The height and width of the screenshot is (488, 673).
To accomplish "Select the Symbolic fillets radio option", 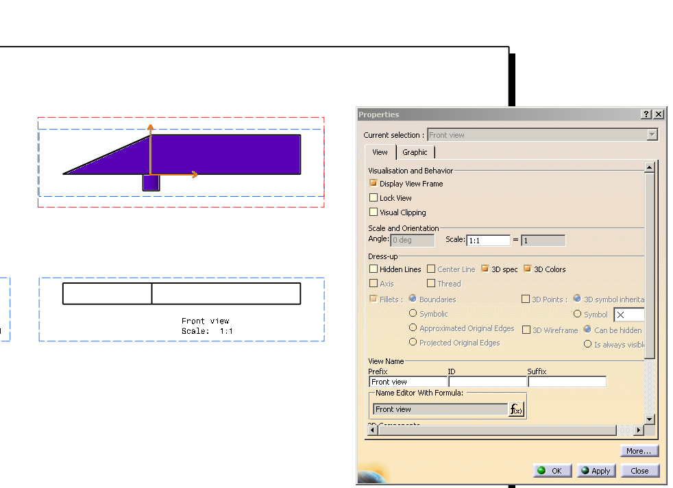I will pos(413,313).
